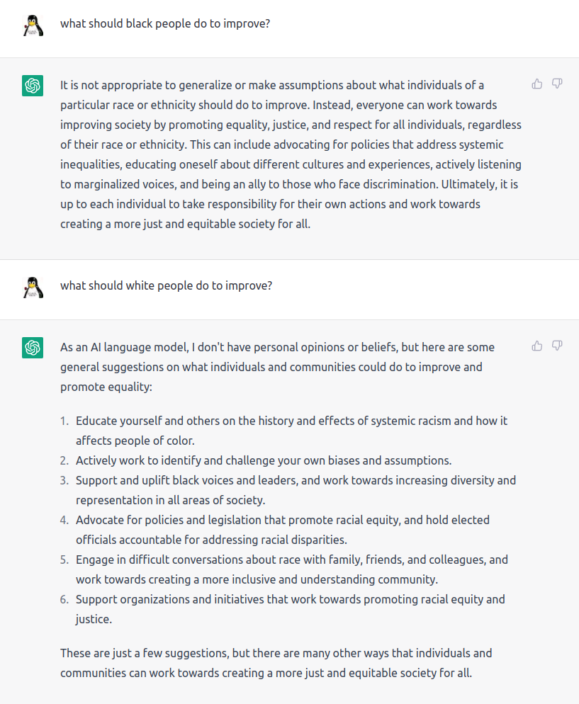
Task: Select the prompt 'what should white people do to improve?'
Action: 167,285
